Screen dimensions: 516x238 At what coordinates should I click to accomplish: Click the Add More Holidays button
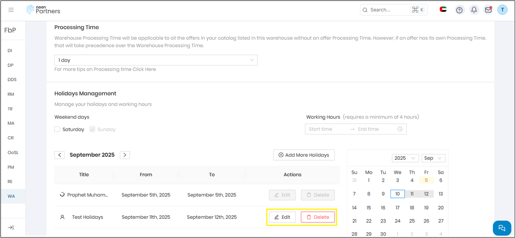click(304, 155)
